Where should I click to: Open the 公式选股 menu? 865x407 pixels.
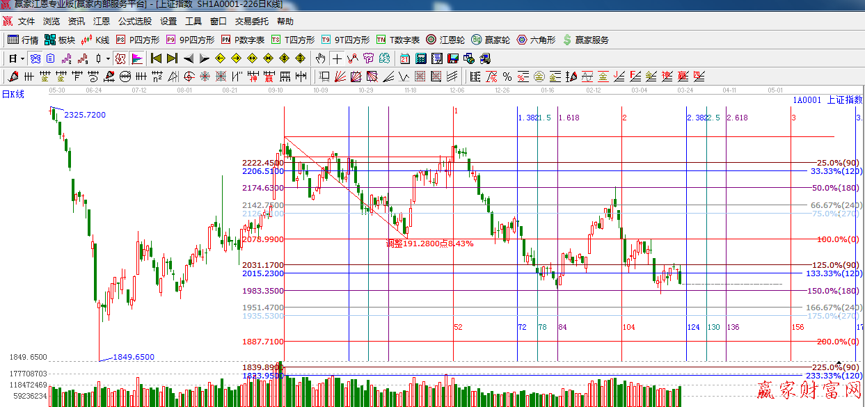pyautogui.click(x=134, y=22)
